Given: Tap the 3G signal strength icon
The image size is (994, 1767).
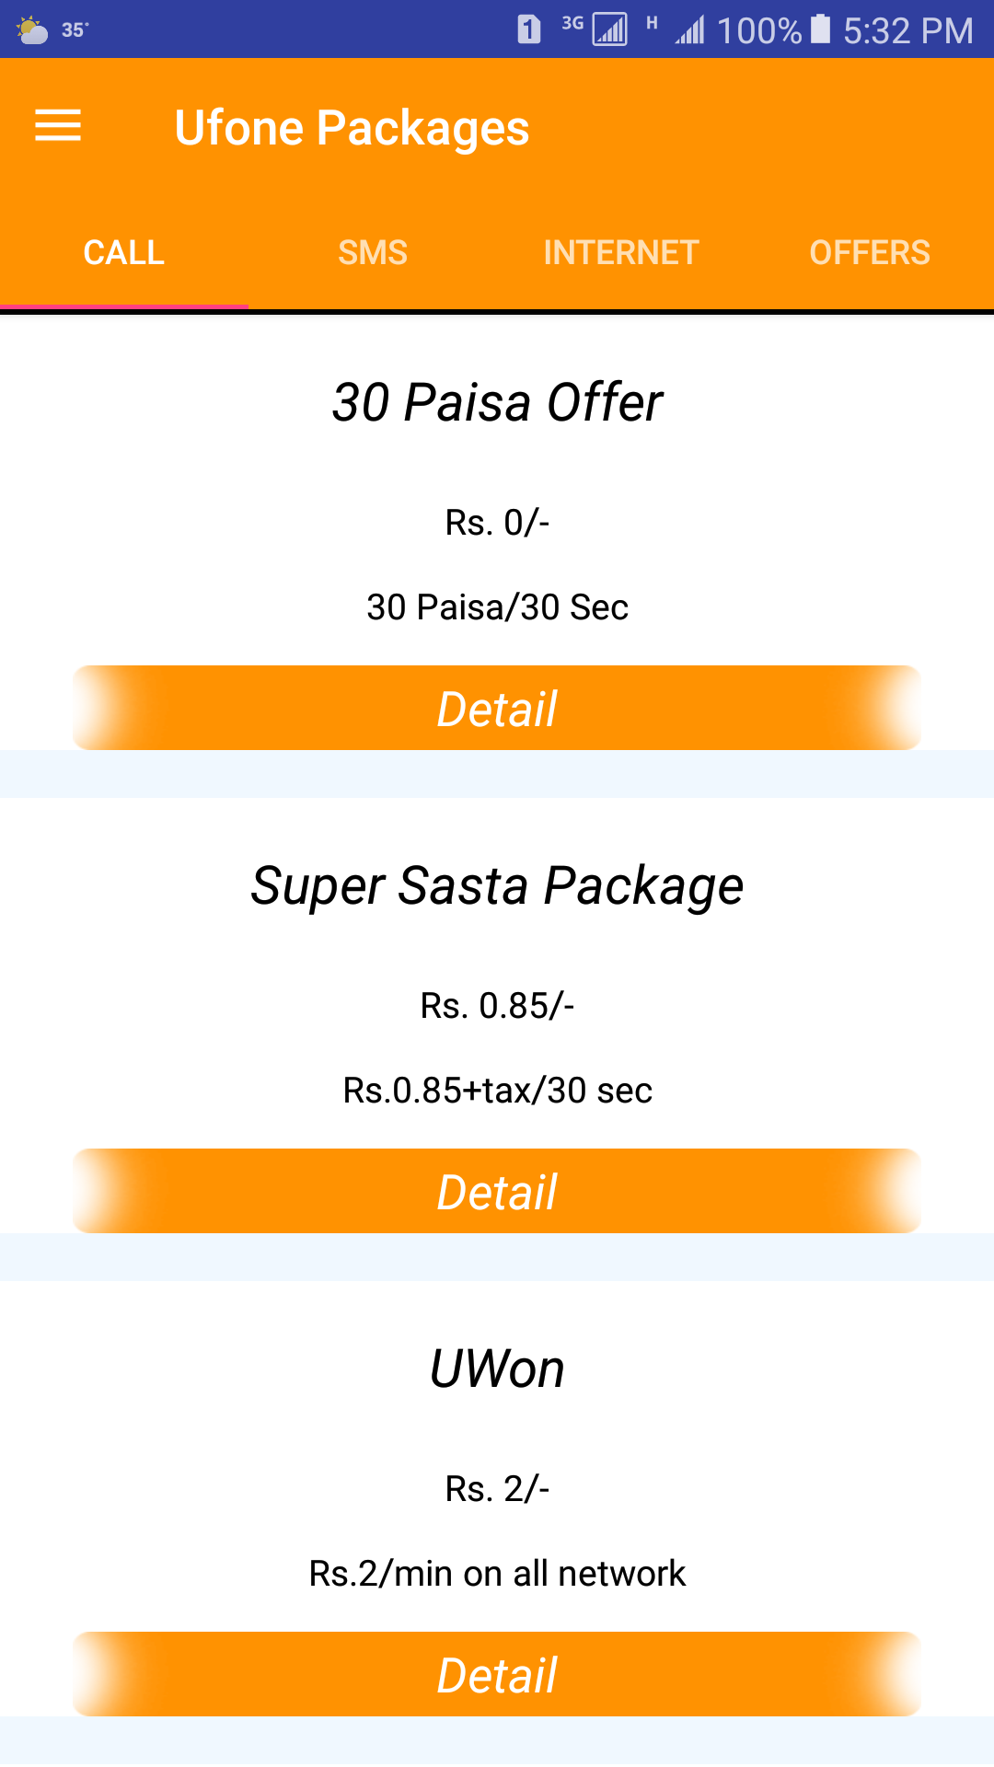Looking at the screenshot, I should tap(608, 29).
